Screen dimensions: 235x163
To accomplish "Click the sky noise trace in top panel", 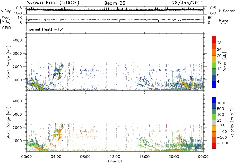I will [x=115, y=10].
